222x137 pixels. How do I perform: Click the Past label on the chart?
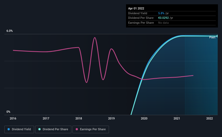pyautogui.click(x=212, y=37)
